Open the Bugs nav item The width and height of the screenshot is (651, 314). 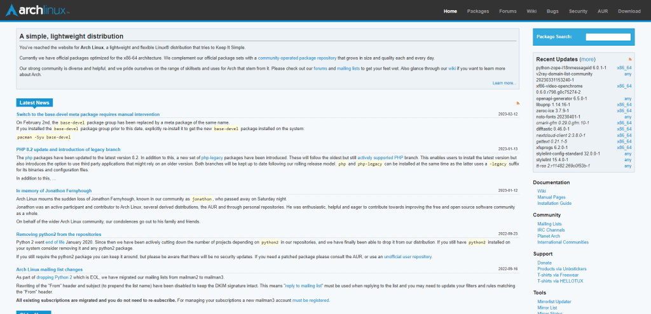coord(552,11)
